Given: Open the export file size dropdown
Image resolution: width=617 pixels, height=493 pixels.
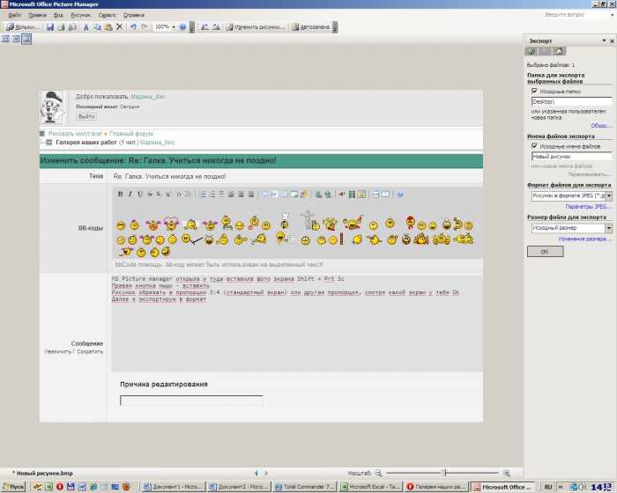Looking at the screenshot, I should 608,228.
